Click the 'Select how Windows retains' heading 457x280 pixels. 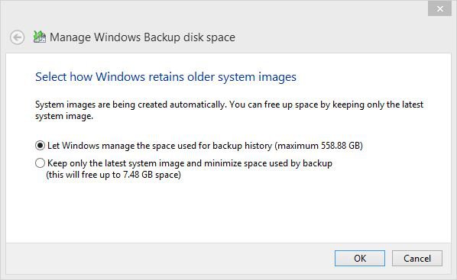click(166, 77)
